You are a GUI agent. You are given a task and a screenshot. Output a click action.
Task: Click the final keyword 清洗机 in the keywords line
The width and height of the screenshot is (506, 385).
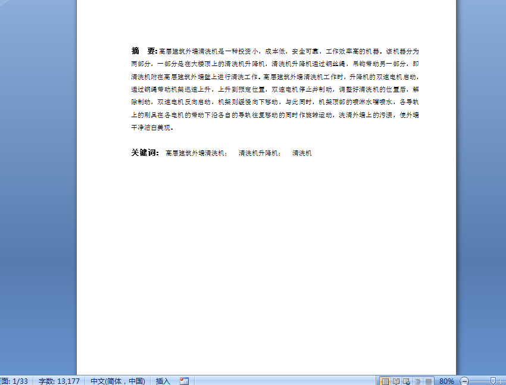point(302,153)
